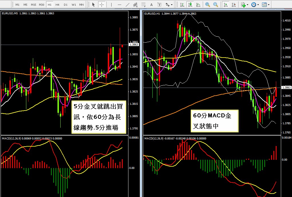Switch to D1 daily timeframe
Image resolution: width=292 pixels, height=197 pixels.
tap(65, 5)
